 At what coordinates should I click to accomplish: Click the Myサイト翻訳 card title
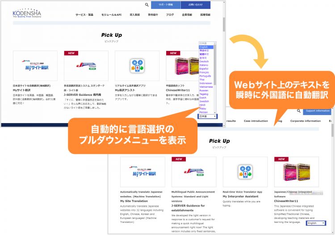point(22,90)
